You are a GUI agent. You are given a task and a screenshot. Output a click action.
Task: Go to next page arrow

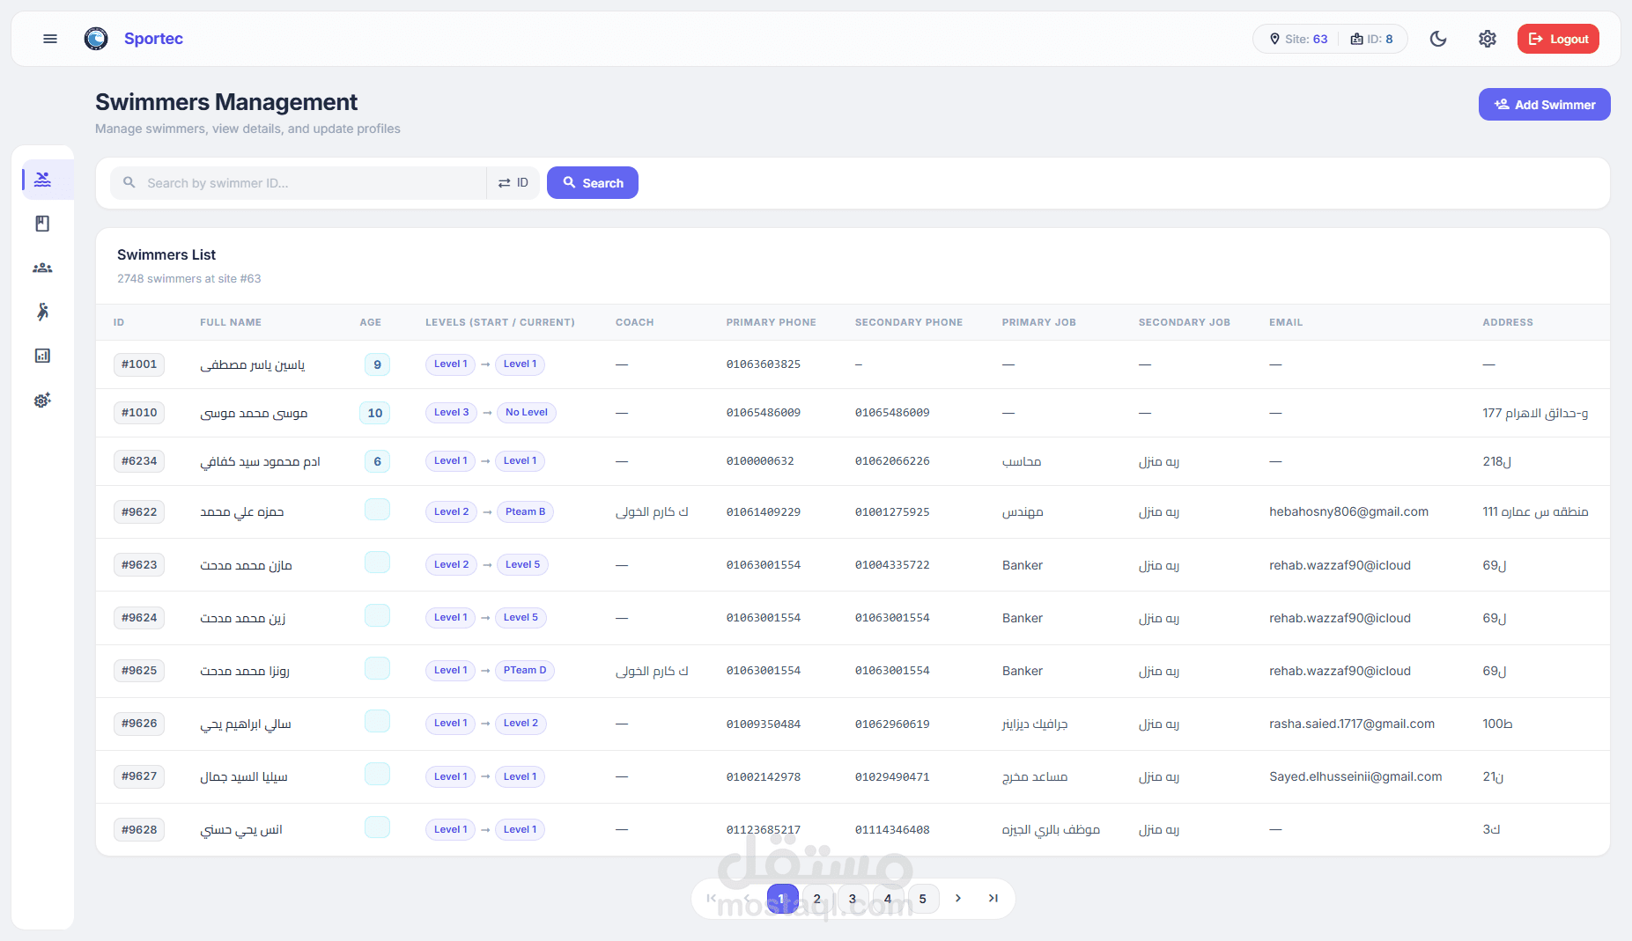[x=958, y=899]
